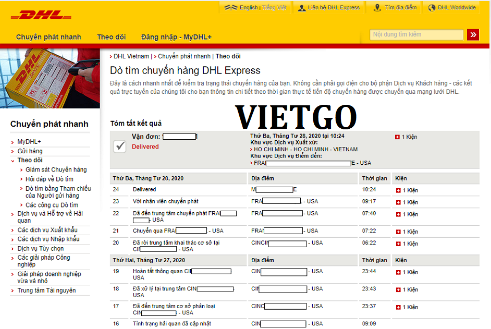Screen dimensions: 491x329
Task: Switch language to Tiếng Việt
Action: (274, 7)
